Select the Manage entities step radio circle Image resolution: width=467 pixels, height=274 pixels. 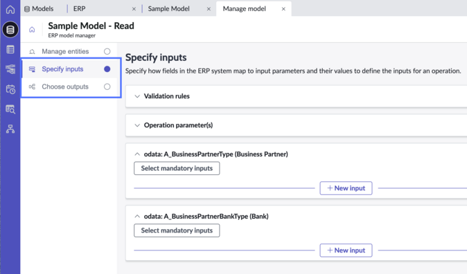point(107,51)
